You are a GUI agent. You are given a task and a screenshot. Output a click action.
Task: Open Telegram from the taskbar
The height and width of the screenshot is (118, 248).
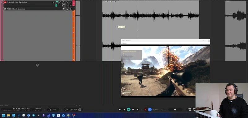tap(33, 115)
